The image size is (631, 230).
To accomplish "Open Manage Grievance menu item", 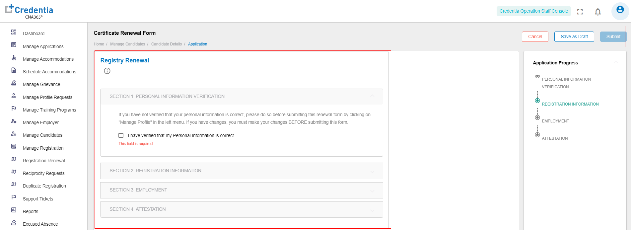I will click(x=41, y=84).
